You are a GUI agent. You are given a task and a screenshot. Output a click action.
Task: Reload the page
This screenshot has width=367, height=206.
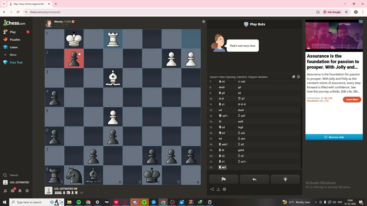[18, 12]
